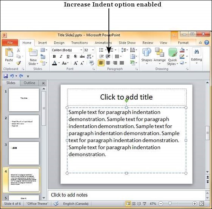The image size is (212, 209).
Task: Open the Shape Fill paint bucket dropdown
Action: pos(187,50)
